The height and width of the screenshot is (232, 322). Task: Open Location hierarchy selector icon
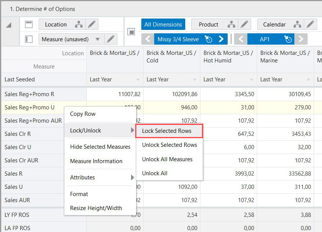point(79,24)
